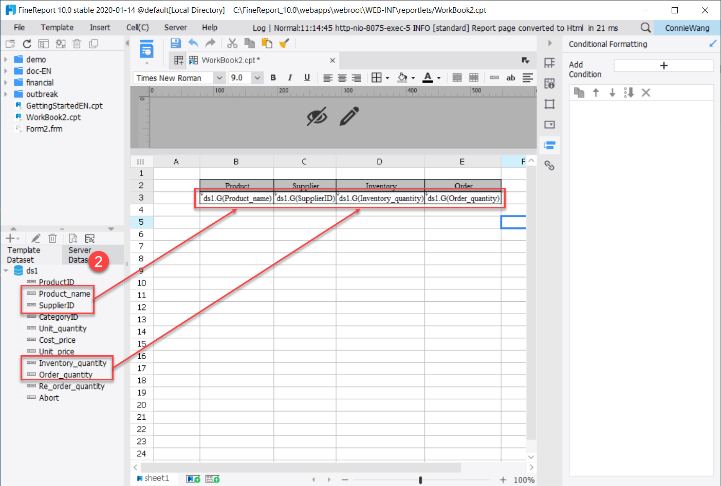Open the Hyperlink panel icon

(549, 165)
